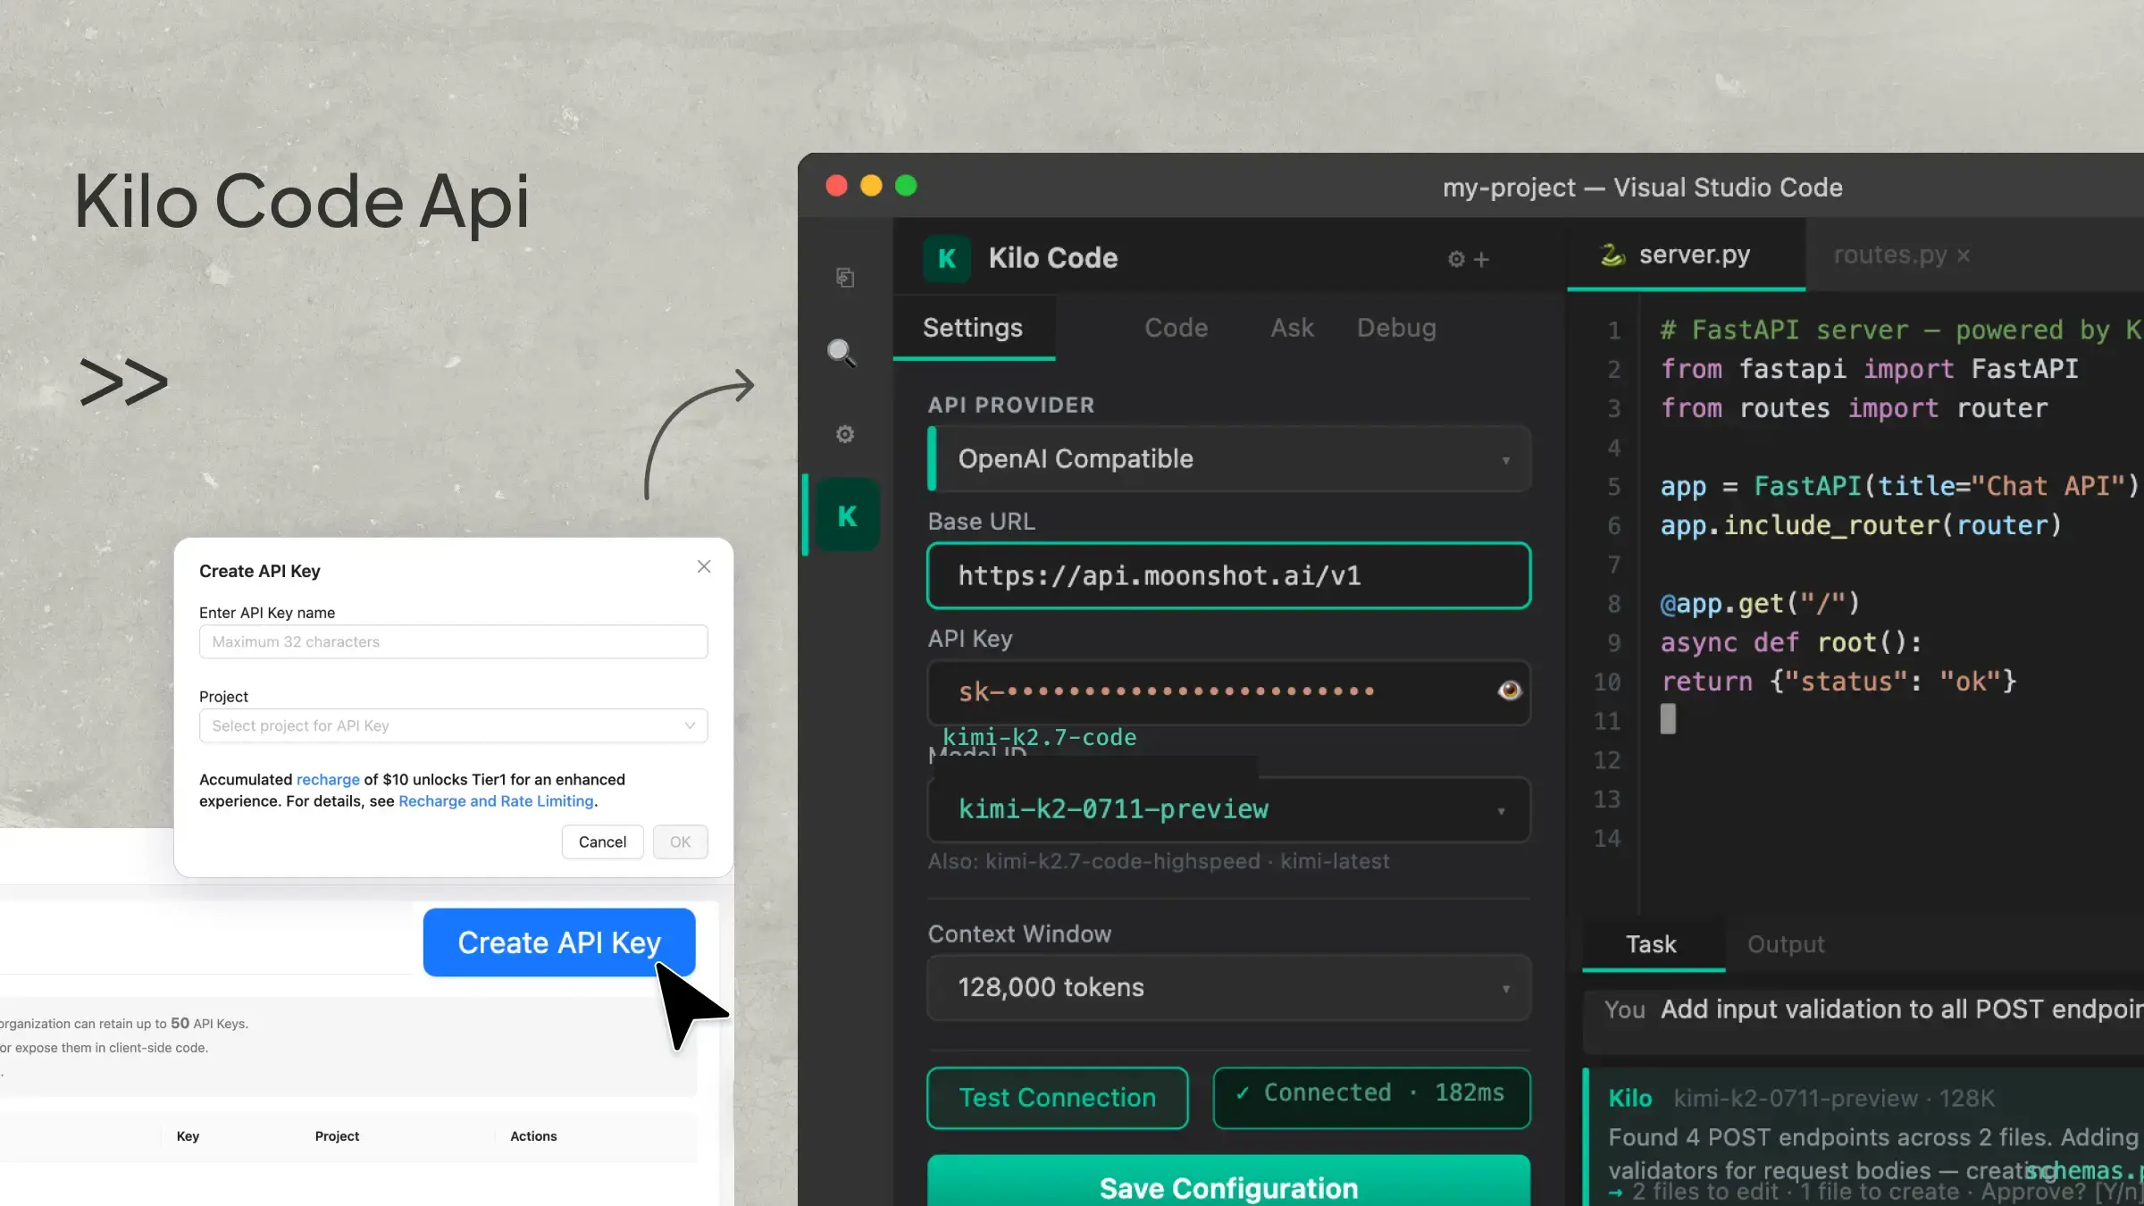This screenshot has width=2144, height=1206.
Task: Open Kilo Code panel gear settings icon
Action: click(x=1456, y=259)
